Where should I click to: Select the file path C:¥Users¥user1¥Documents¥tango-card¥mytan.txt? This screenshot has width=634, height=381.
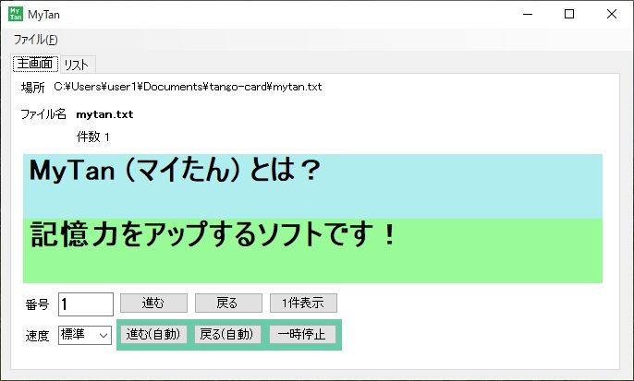click(188, 87)
